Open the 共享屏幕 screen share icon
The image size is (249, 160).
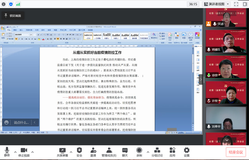[62, 151]
